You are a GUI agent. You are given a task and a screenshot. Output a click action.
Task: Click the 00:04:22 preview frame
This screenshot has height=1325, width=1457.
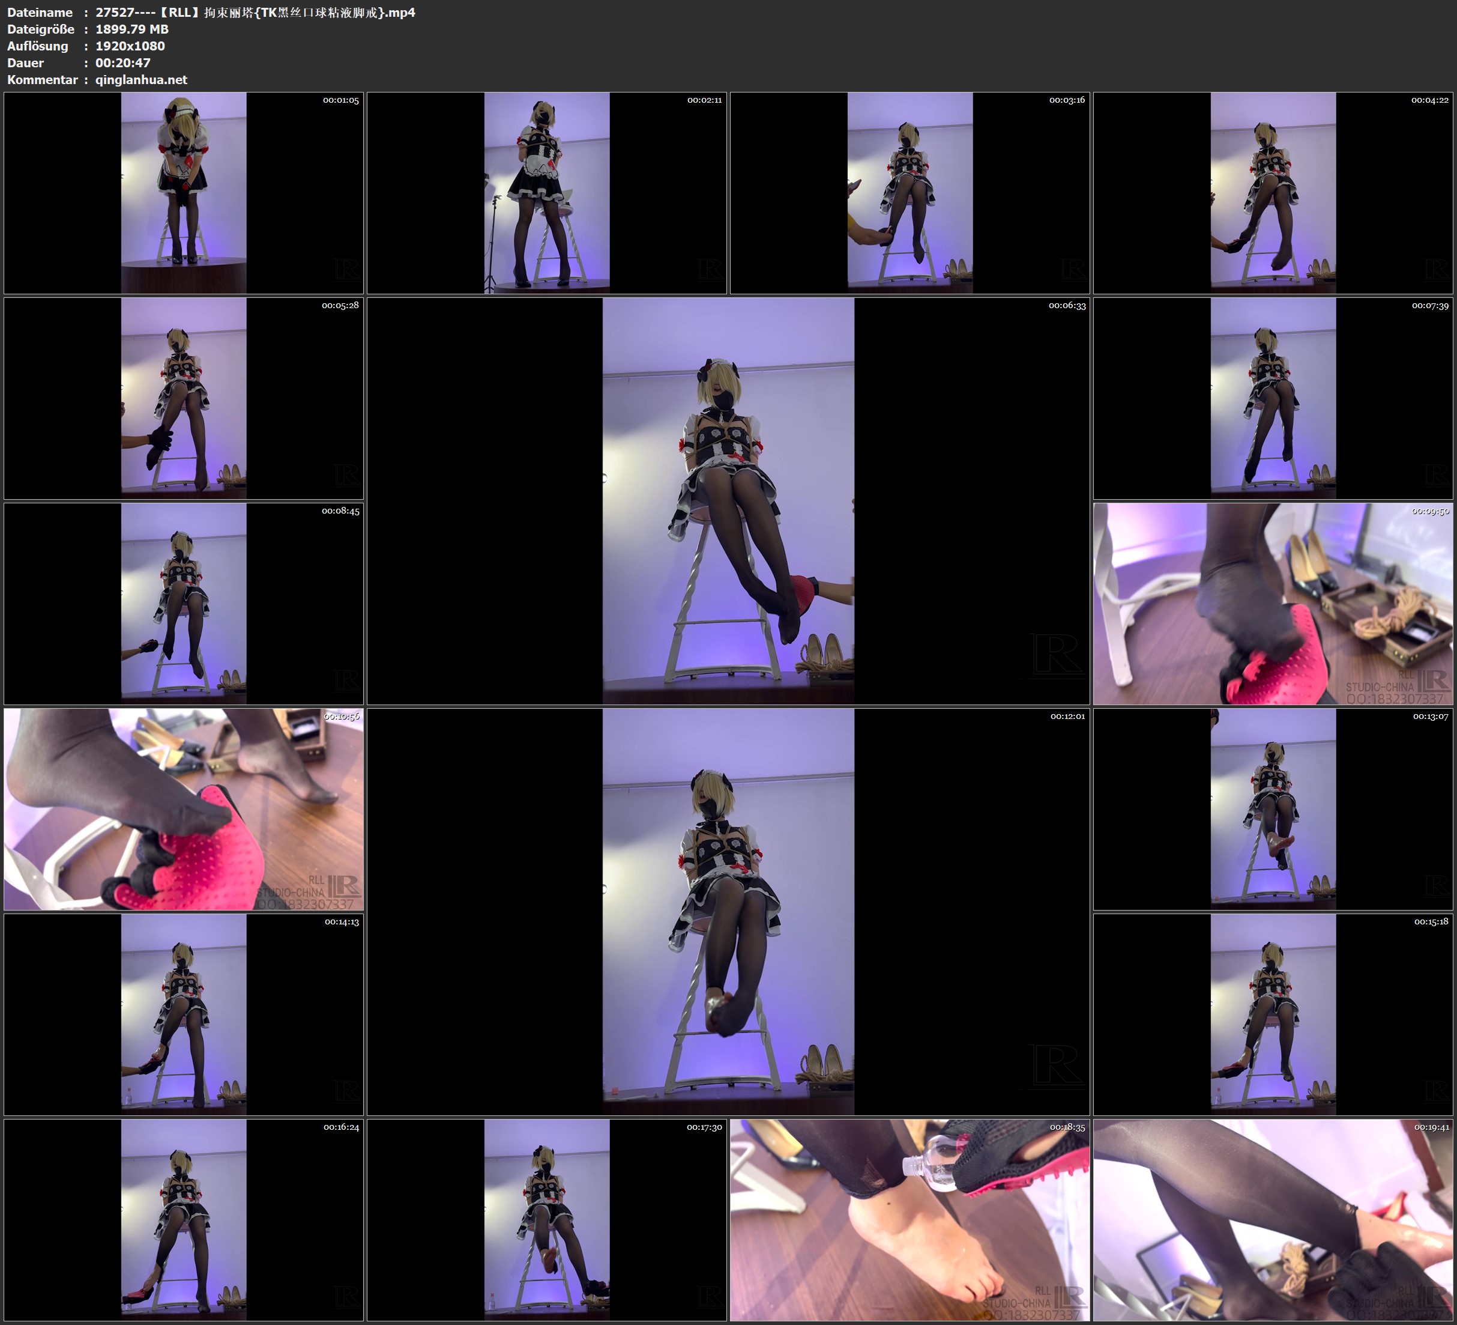click(1273, 192)
